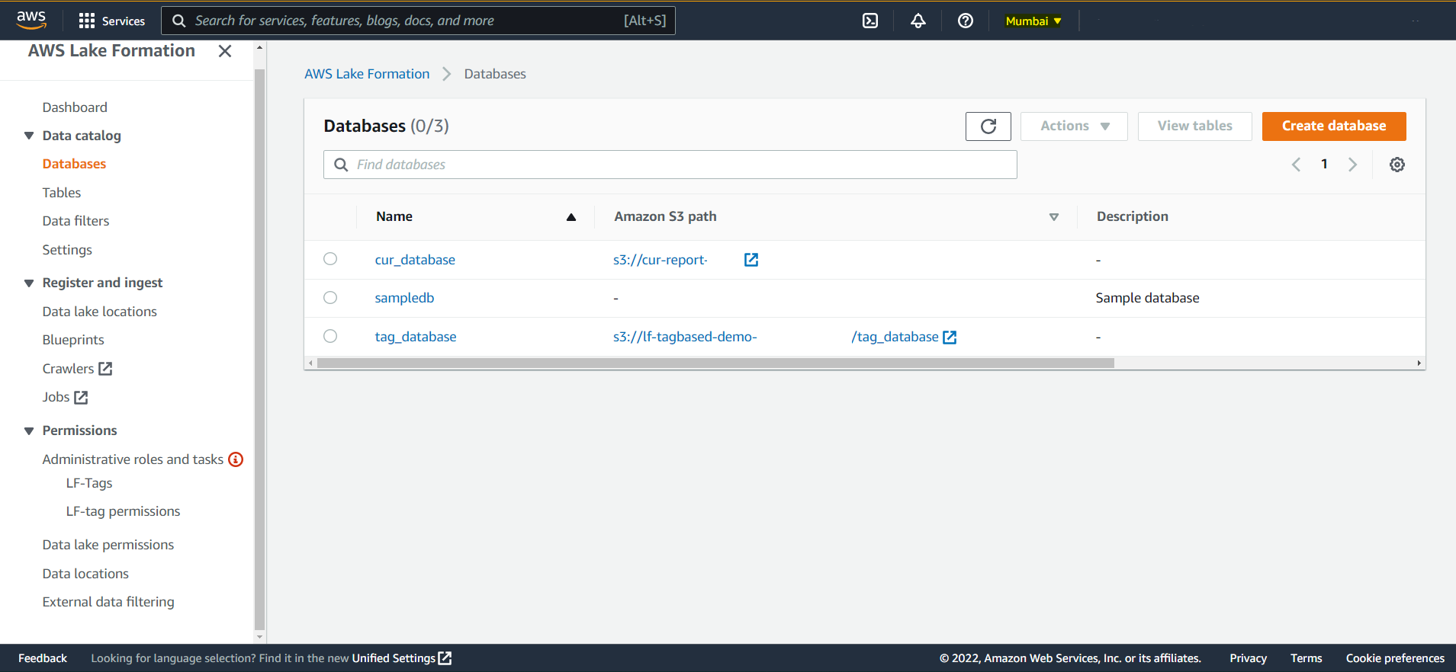Collapse the Permissions section
The height and width of the screenshot is (672, 1456).
coord(29,431)
